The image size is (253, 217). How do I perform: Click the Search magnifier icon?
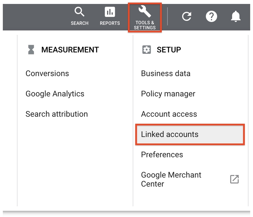tap(79, 12)
